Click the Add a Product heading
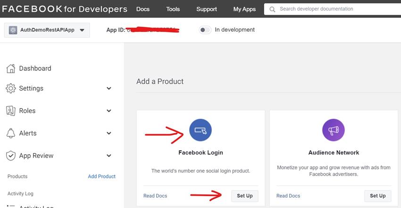Viewport: 401px width, 208px height. 160,81
